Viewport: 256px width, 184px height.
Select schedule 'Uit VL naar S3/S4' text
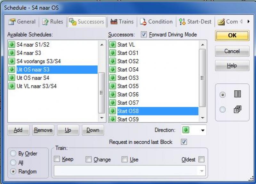36,86
